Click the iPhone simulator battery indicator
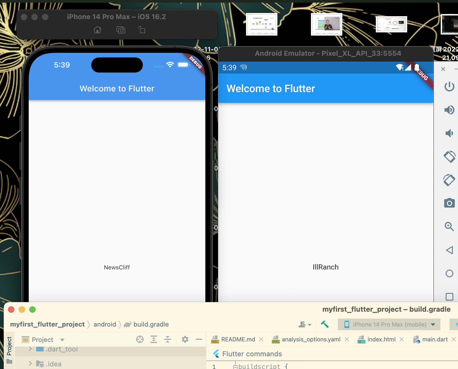Screen dimensions: 458x369 point(183,65)
